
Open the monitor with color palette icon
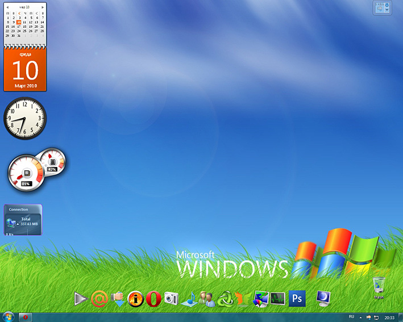click(261, 299)
